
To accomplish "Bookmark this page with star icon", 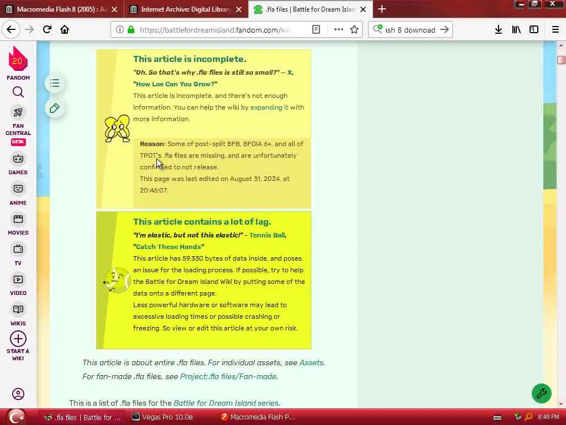I will tap(354, 30).
